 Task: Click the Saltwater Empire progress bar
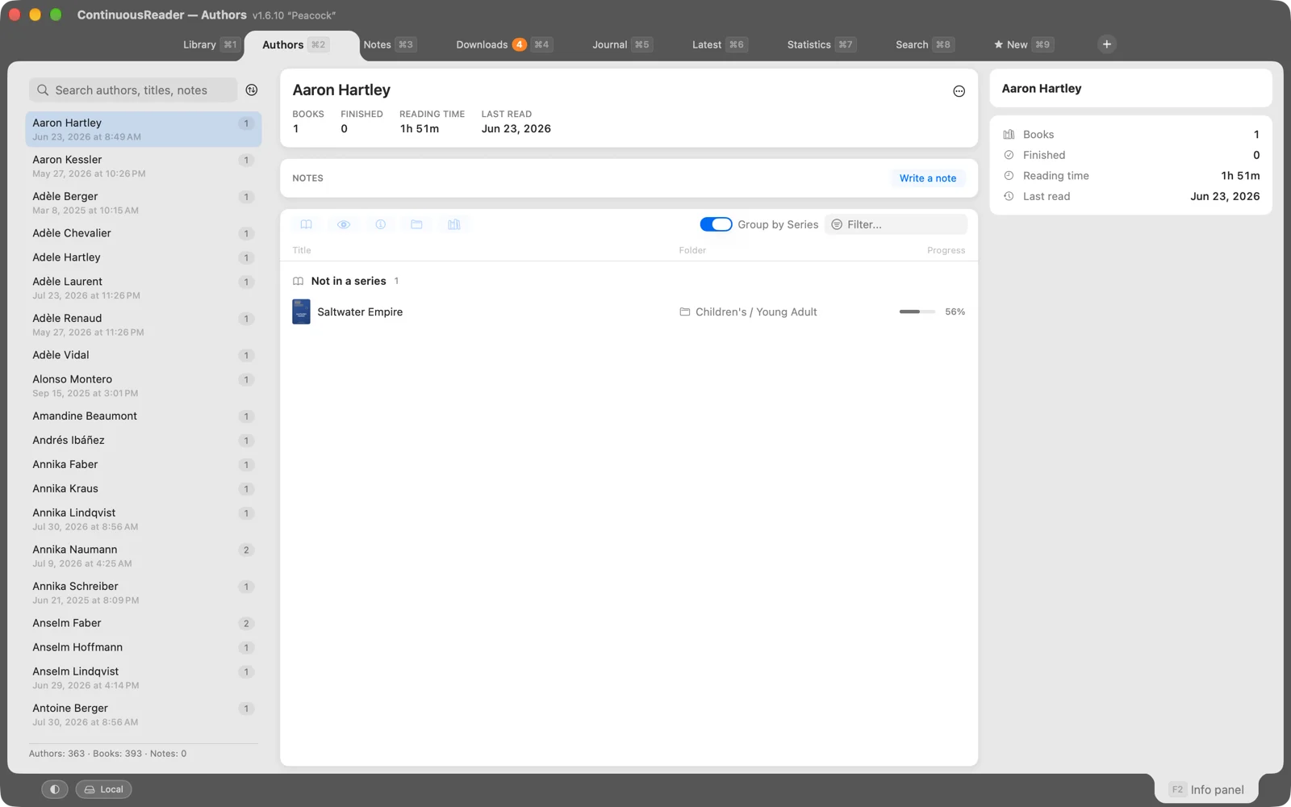click(x=917, y=312)
